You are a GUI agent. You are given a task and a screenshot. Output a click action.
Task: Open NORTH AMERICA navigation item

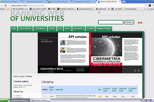pos(25,29)
